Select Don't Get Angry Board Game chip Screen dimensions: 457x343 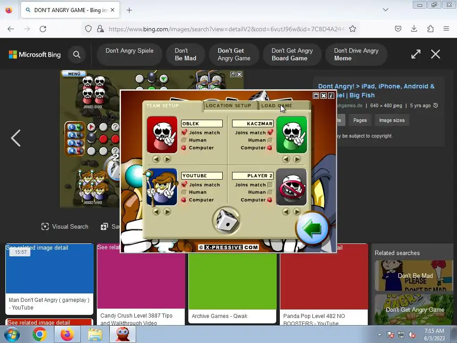coord(292,54)
